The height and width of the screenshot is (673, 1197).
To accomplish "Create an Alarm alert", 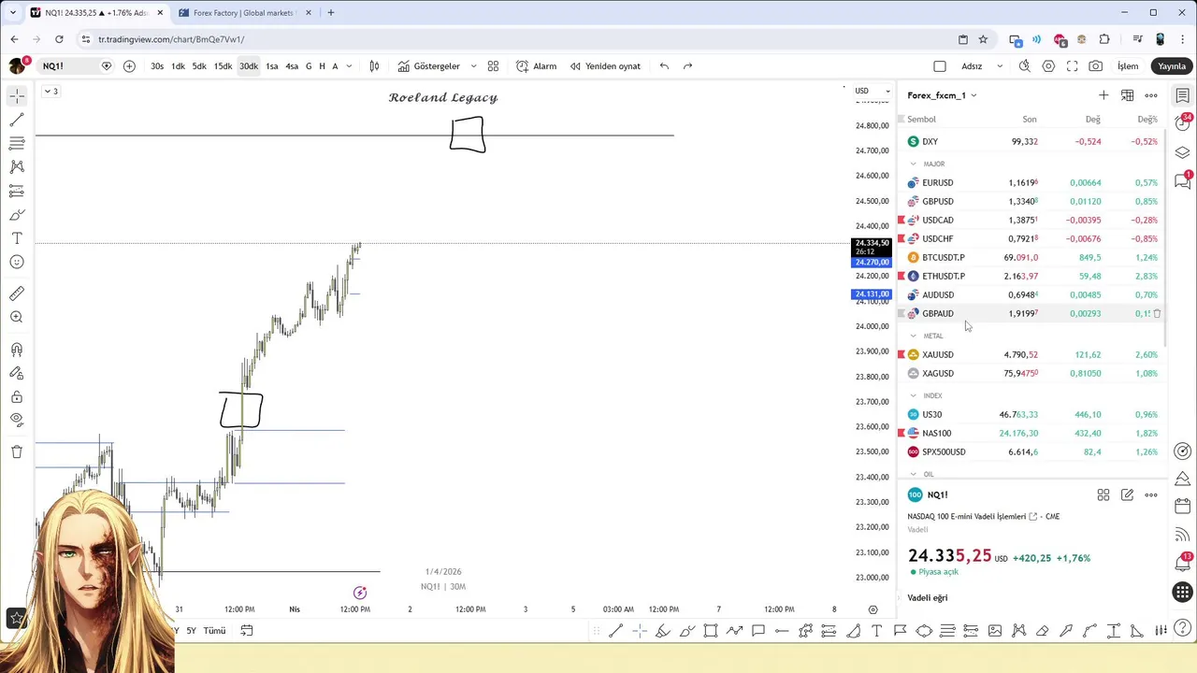I will [536, 66].
